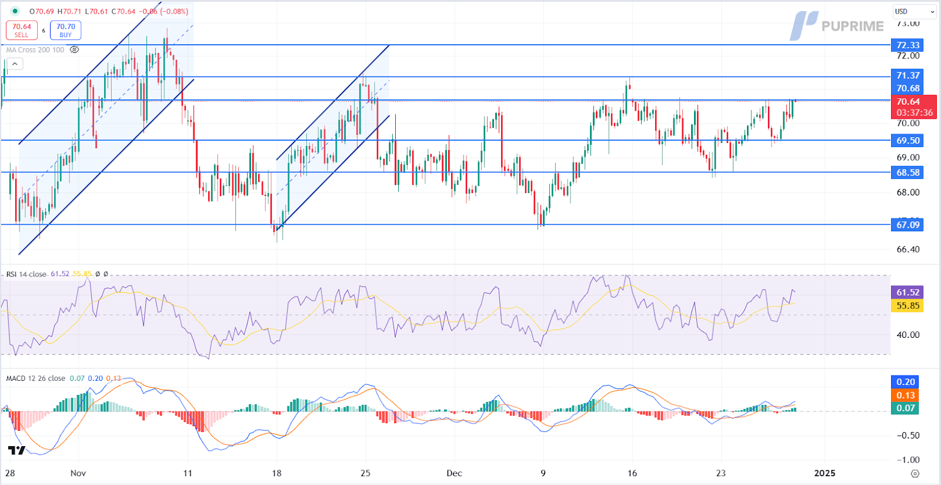Click the 68.58 price line label
941x485 pixels.
907,172
